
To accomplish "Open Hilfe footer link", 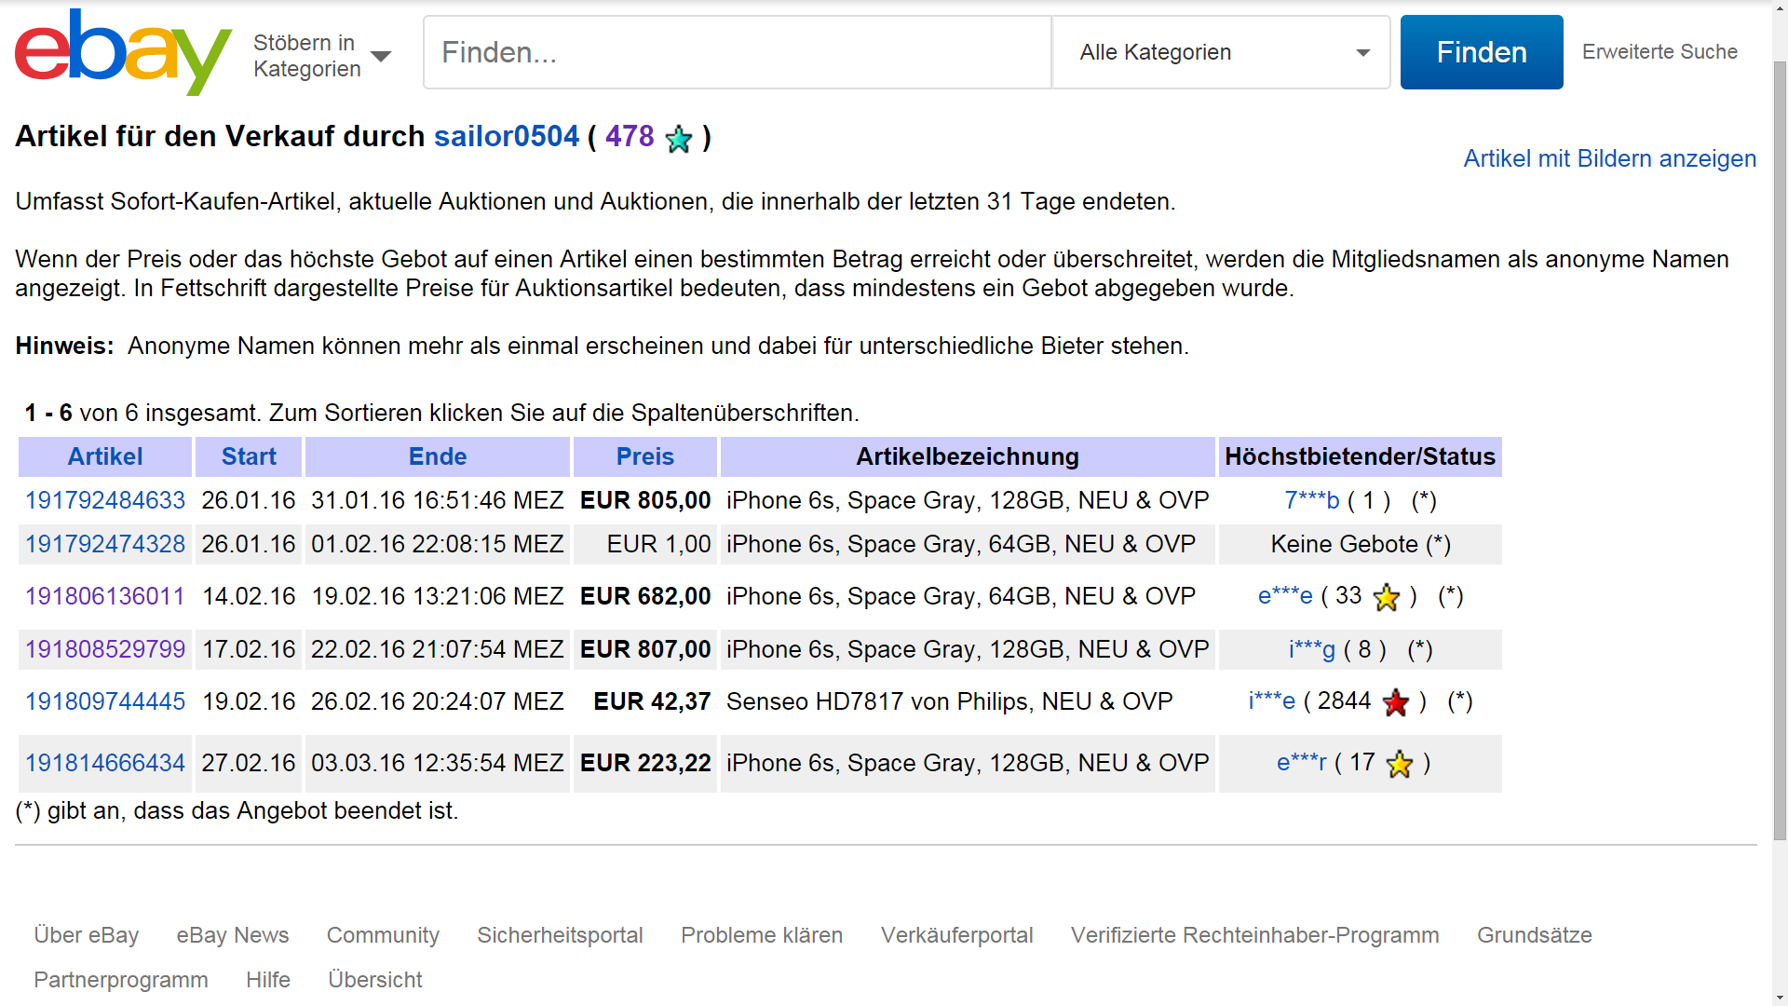I will pos(268,980).
